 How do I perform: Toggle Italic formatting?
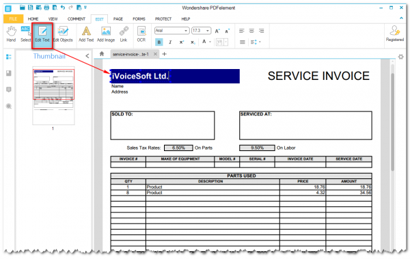coord(170,42)
